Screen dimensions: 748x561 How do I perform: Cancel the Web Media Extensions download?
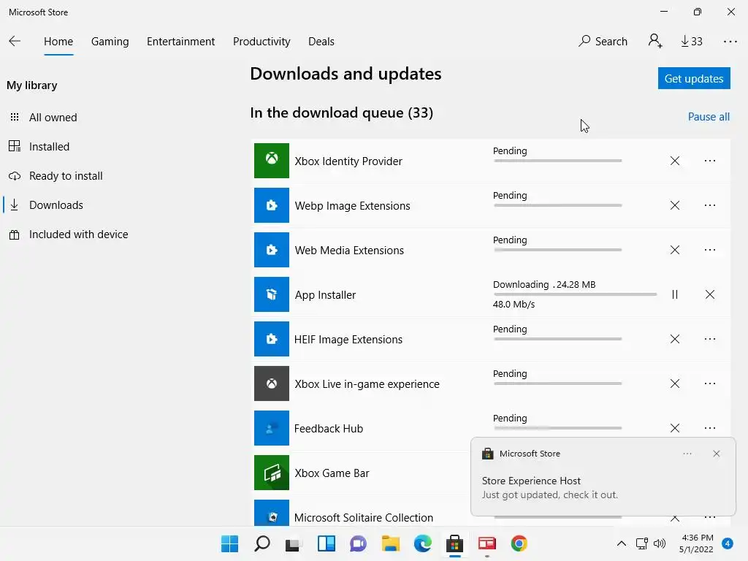pos(674,250)
